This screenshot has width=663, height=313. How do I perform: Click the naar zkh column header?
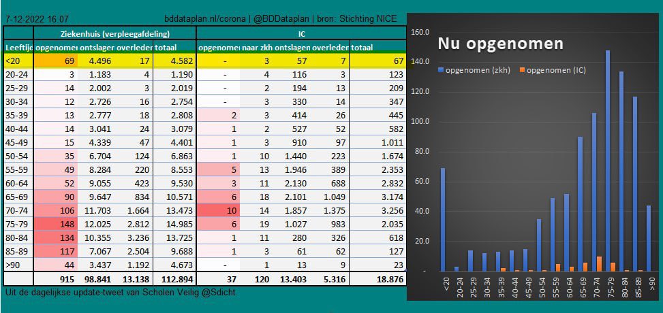[x=257, y=48]
